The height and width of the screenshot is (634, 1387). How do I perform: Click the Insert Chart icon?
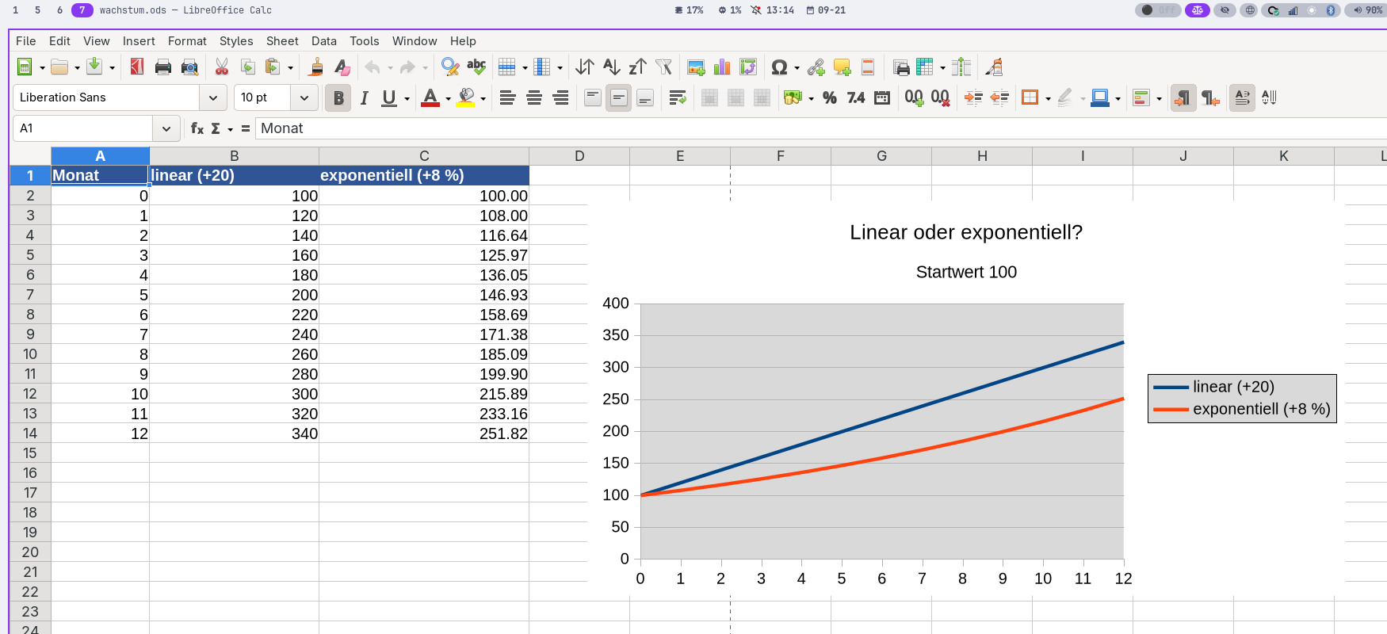point(722,67)
